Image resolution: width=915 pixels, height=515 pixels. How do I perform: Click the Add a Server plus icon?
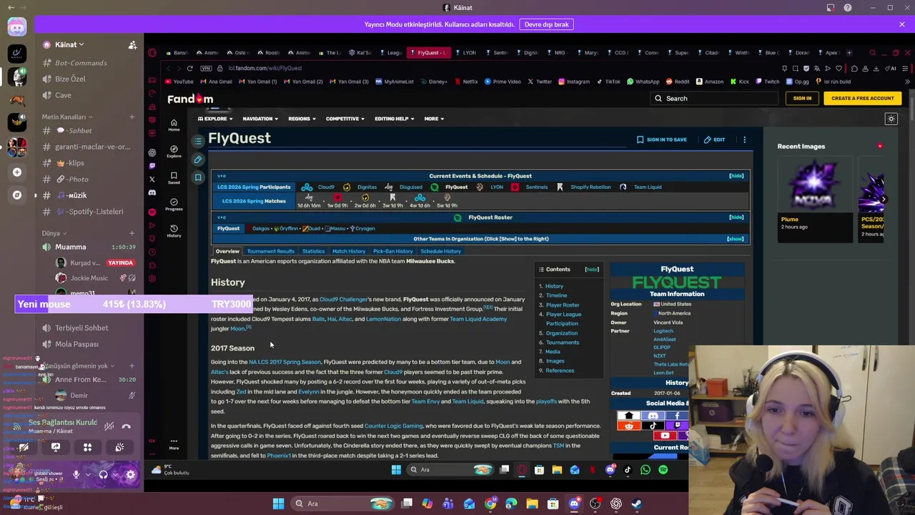coord(17,172)
